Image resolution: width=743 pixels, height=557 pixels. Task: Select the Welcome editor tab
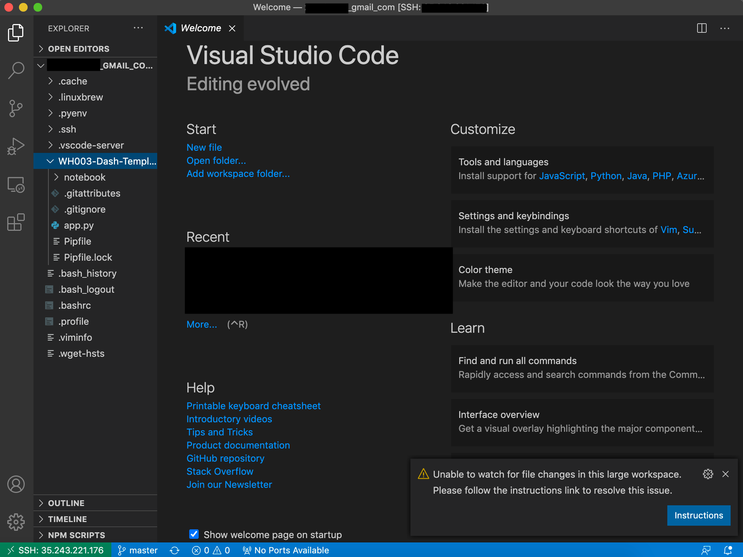[x=200, y=28]
